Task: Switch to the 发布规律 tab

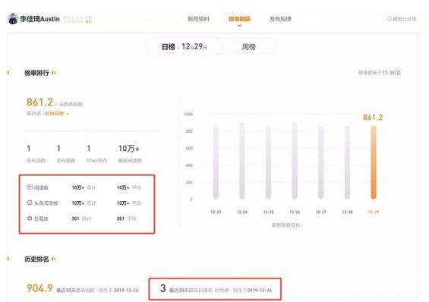Action: [280, 19]
